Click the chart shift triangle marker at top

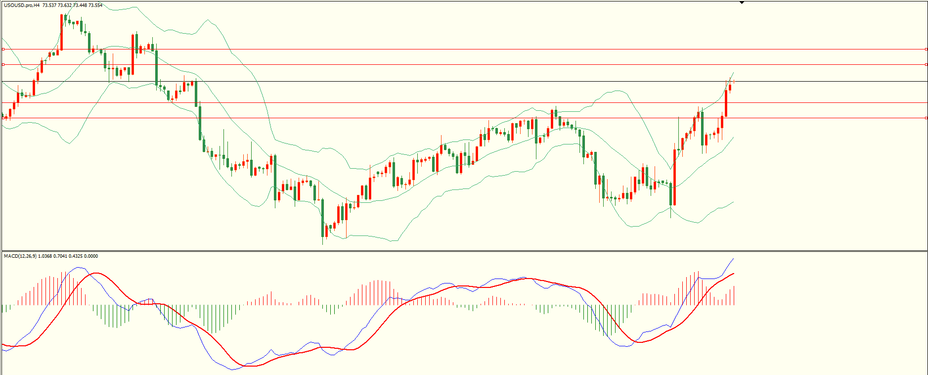pyautogui.click(x=742, y=2)
